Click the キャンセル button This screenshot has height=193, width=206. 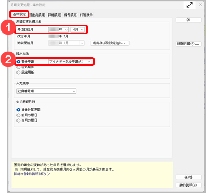(188, 178)
